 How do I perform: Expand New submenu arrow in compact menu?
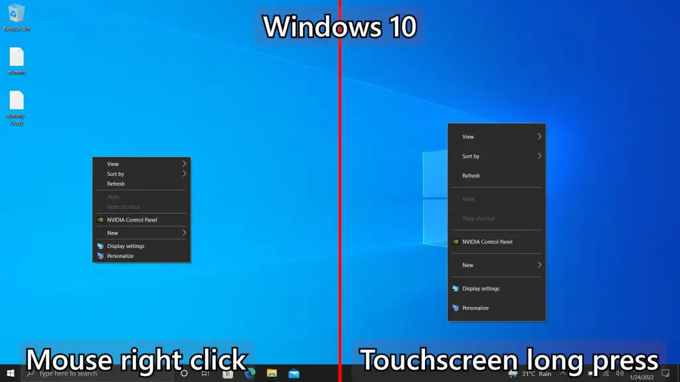click(185, 233)
